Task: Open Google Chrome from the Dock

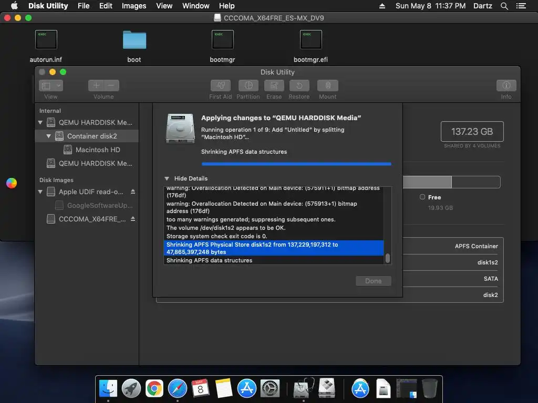Action: (154, 388)
